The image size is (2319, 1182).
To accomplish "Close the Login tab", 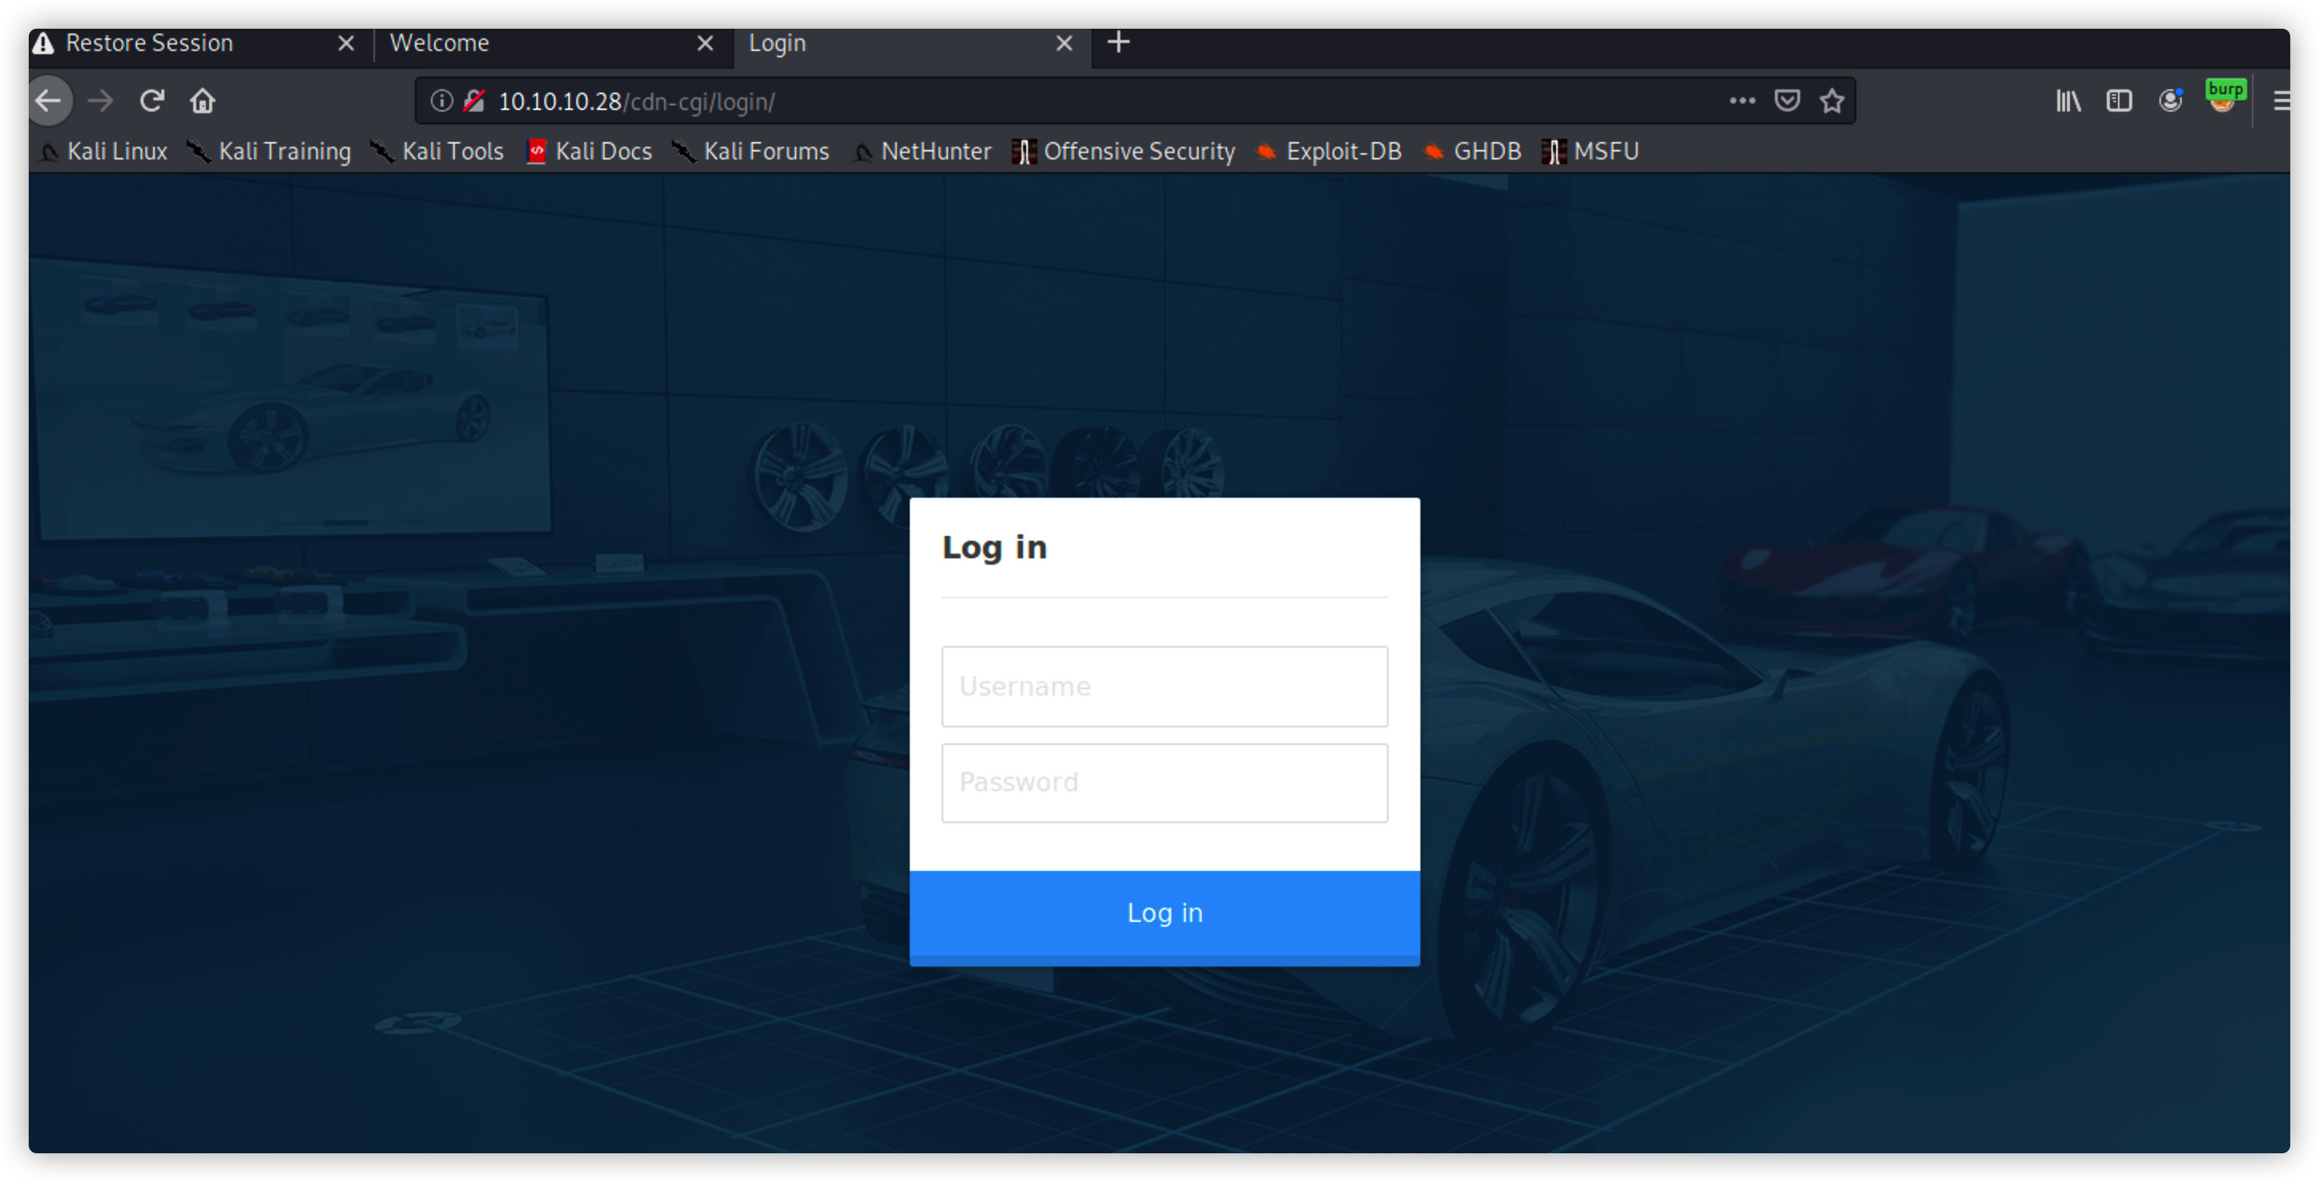I will (x=1064, y=43).
